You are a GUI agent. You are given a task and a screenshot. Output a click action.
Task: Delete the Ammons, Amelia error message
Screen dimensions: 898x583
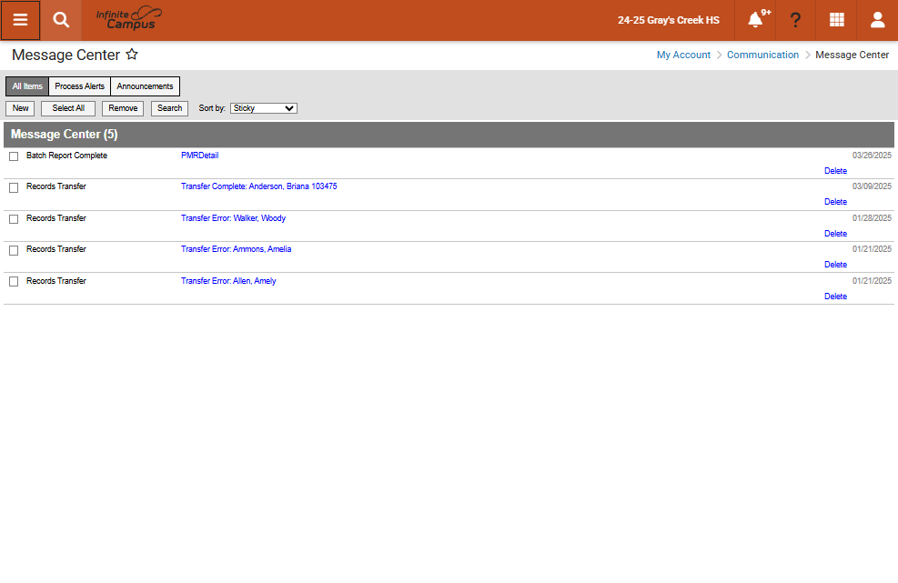pos(835,265)
